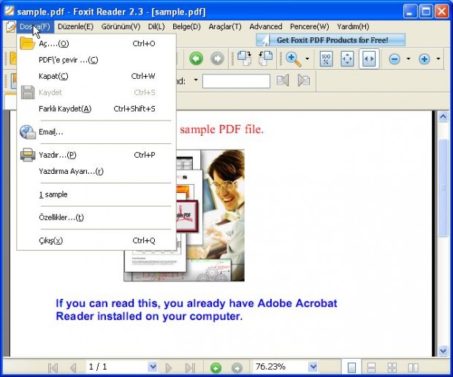Expand the zoom tool dropdown arrow

(x=307, y=59)
